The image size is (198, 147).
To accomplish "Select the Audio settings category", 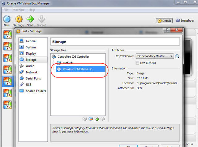I will point(33,66).
